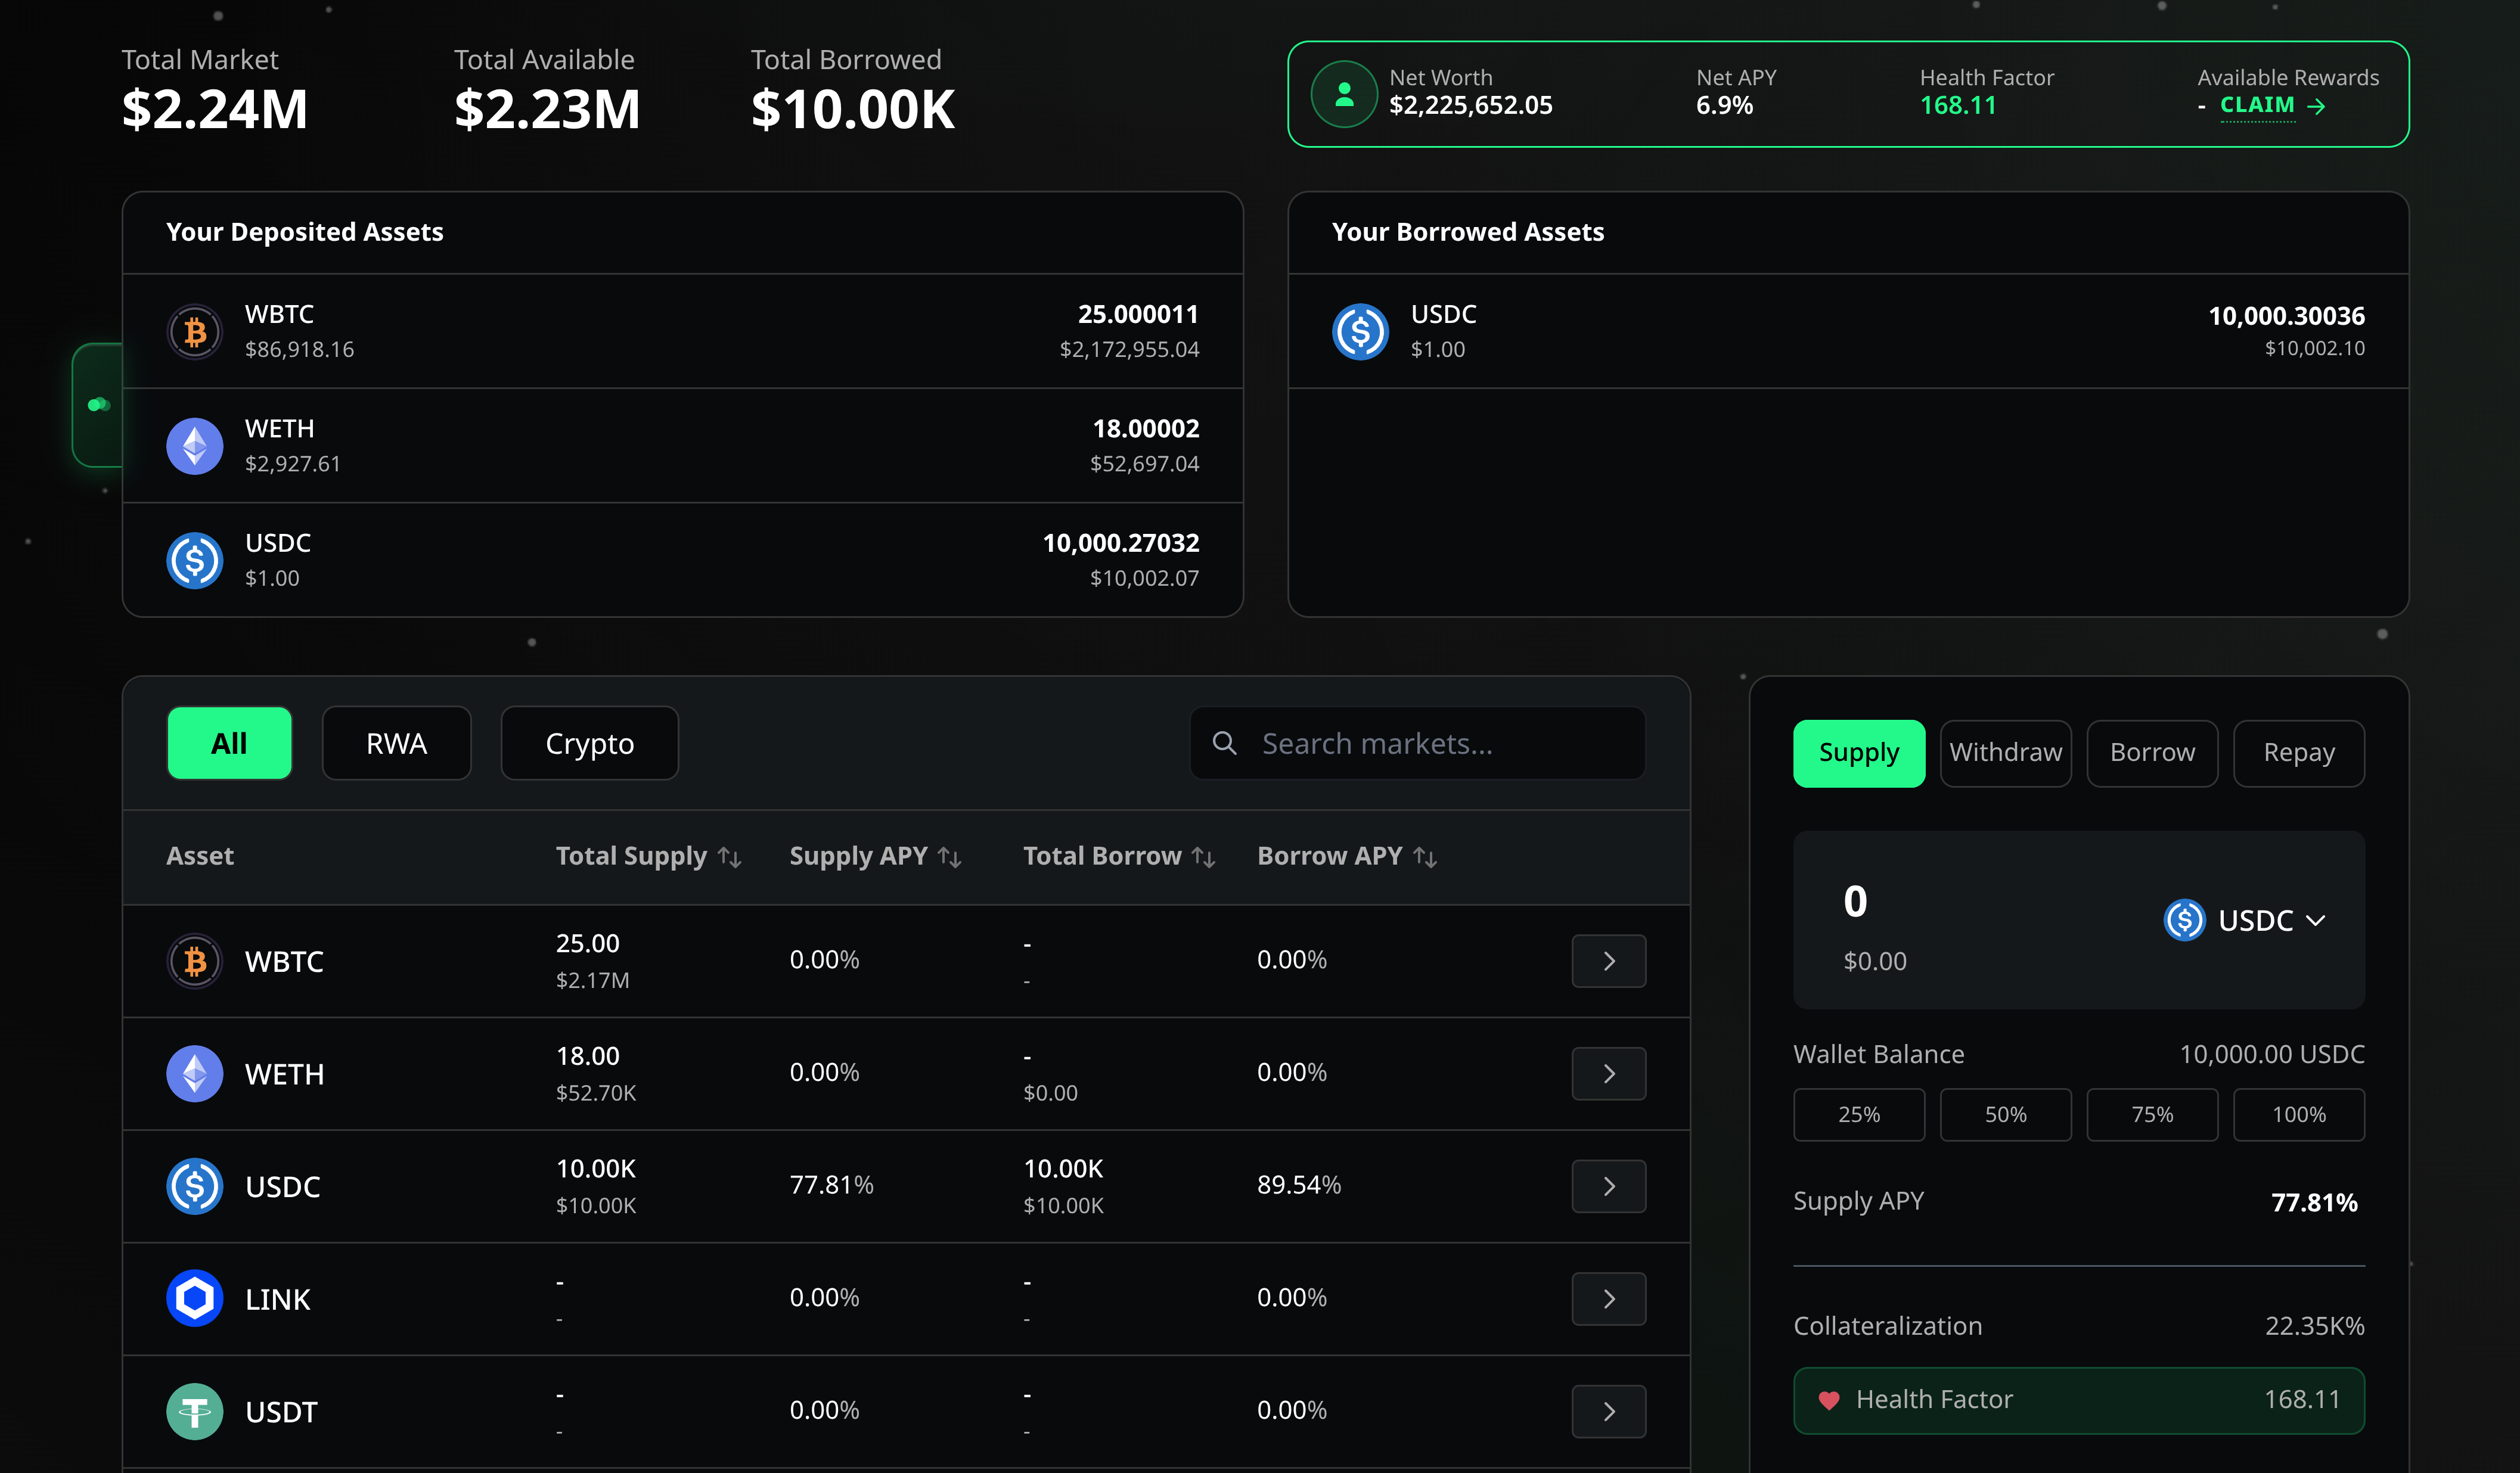Click the magnifier icon in the search box
The image size is (2520, 1473).
[1224, 743]
